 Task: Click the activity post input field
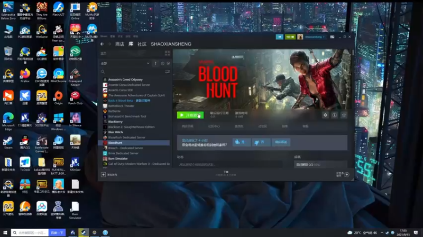229,164
